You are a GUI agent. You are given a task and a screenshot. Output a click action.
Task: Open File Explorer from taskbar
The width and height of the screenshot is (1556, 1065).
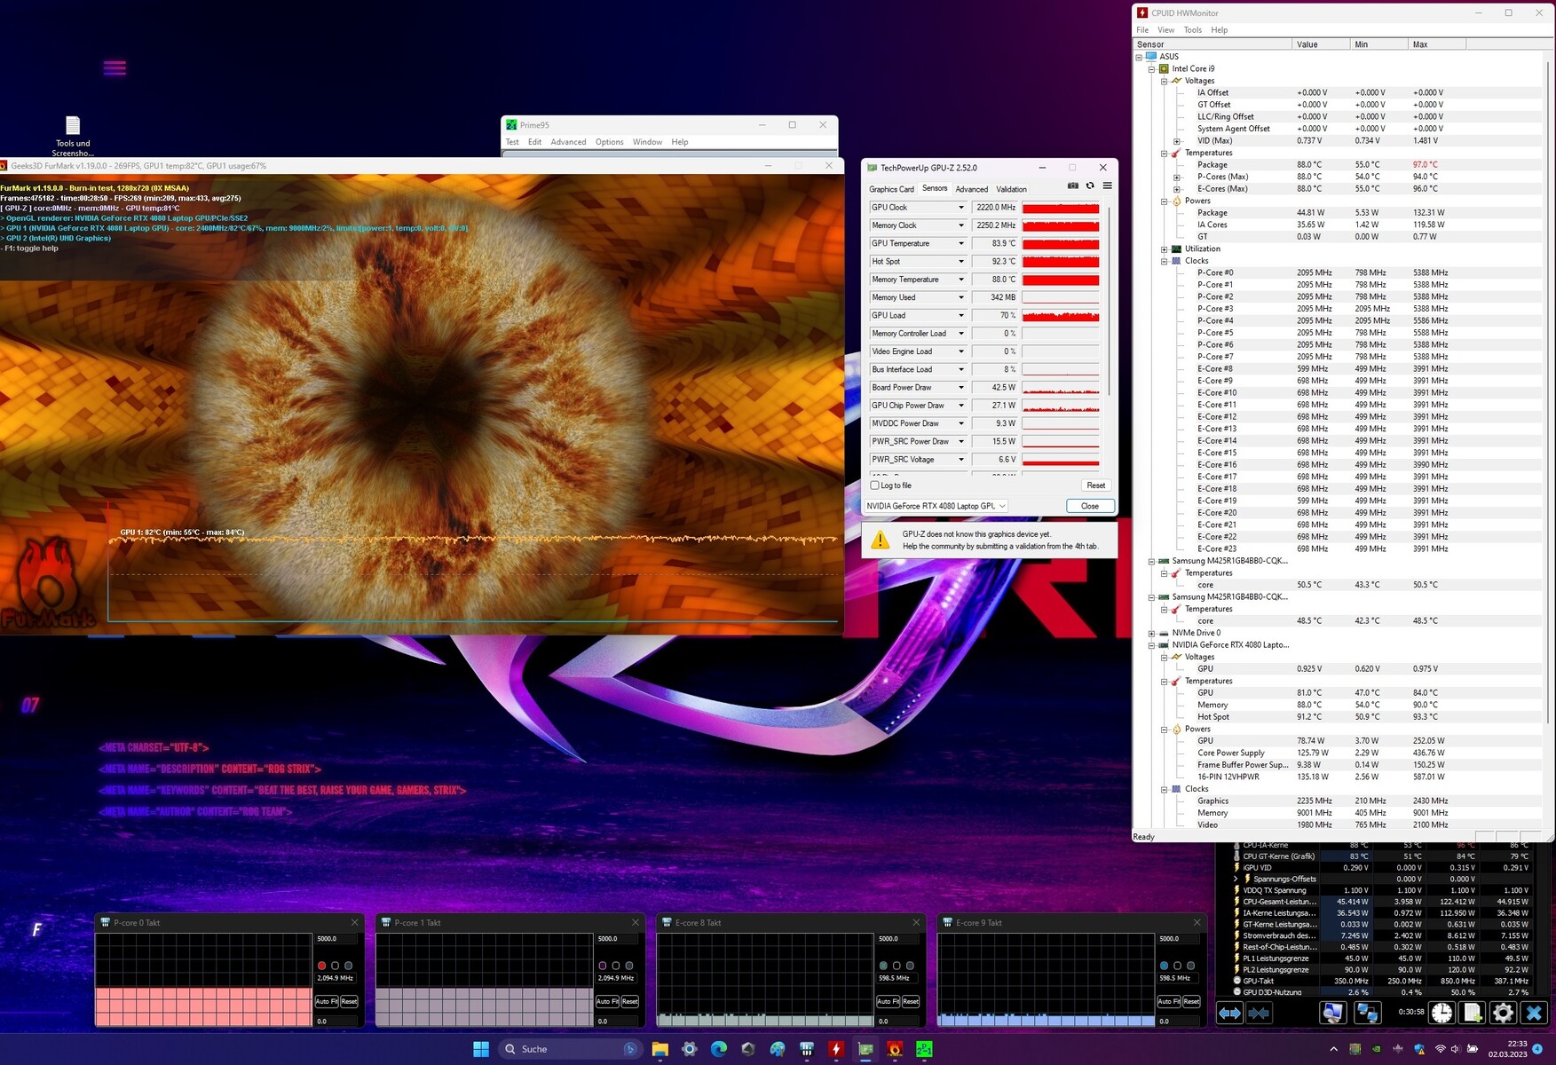tap(660, 1049)
